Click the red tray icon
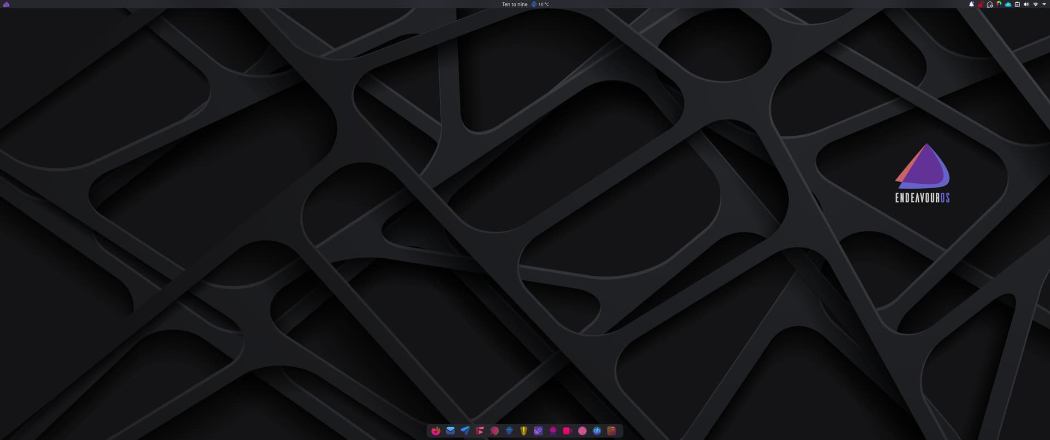This screenshot has height=440, width=1050. (x=981, y=4)
